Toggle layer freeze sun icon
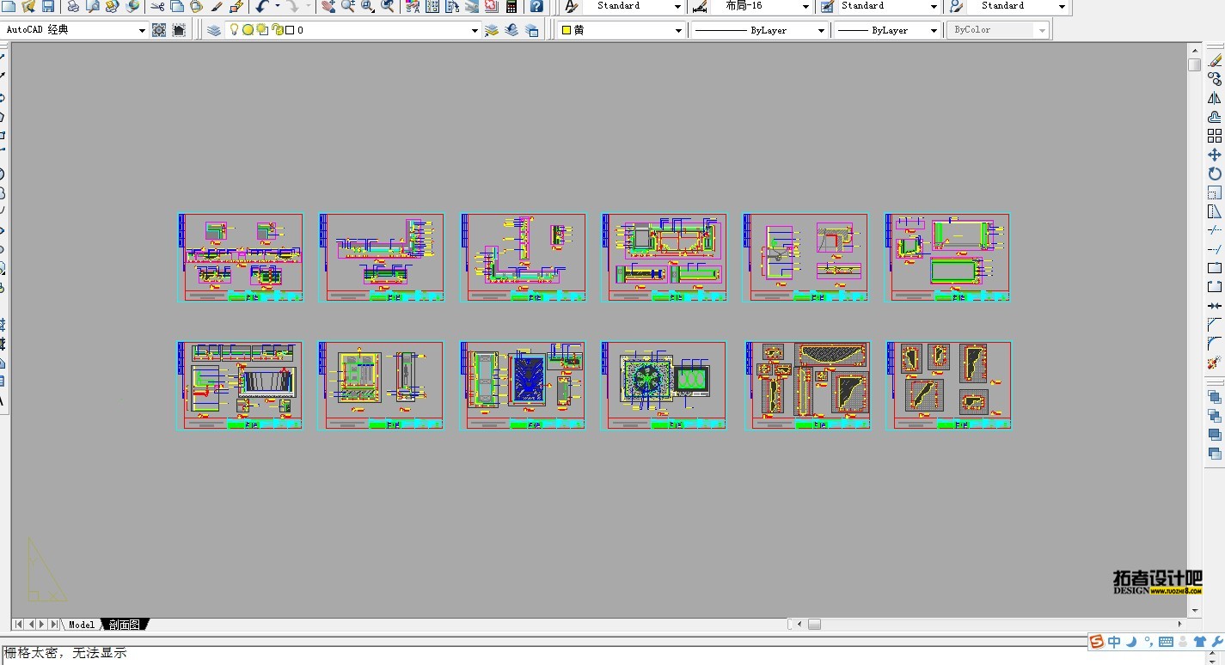 pos(248,30)
